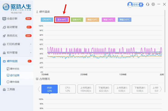Click the 1 badge on 硬件检测
Image resolution: width=168 pixels, height=111 pixels.
[x=30, y=61]
